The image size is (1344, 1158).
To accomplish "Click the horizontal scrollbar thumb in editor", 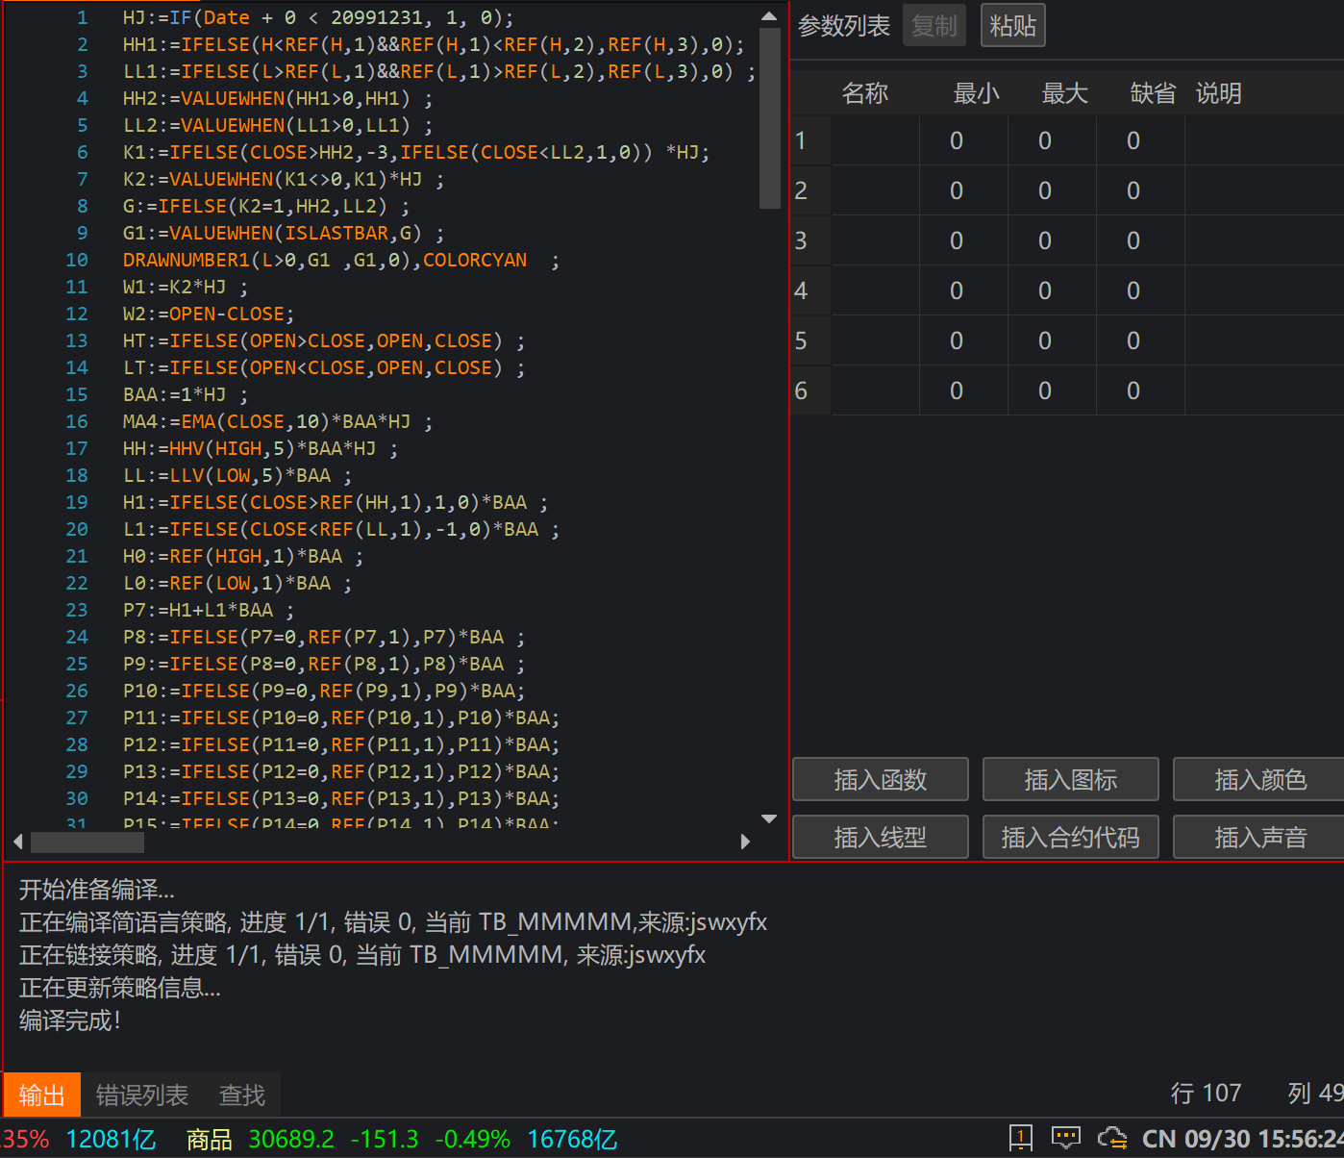I will [87, 843].
